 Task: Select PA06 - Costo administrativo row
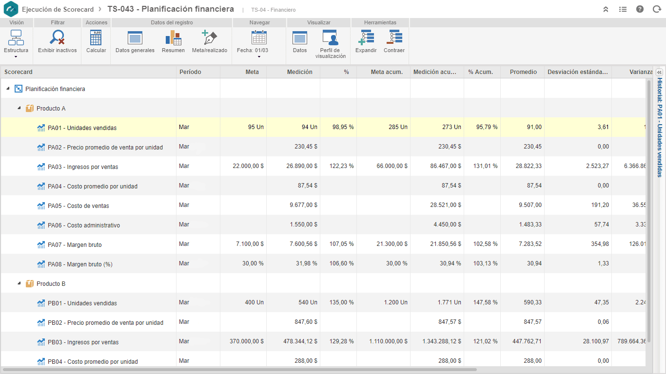click(323, 224)
